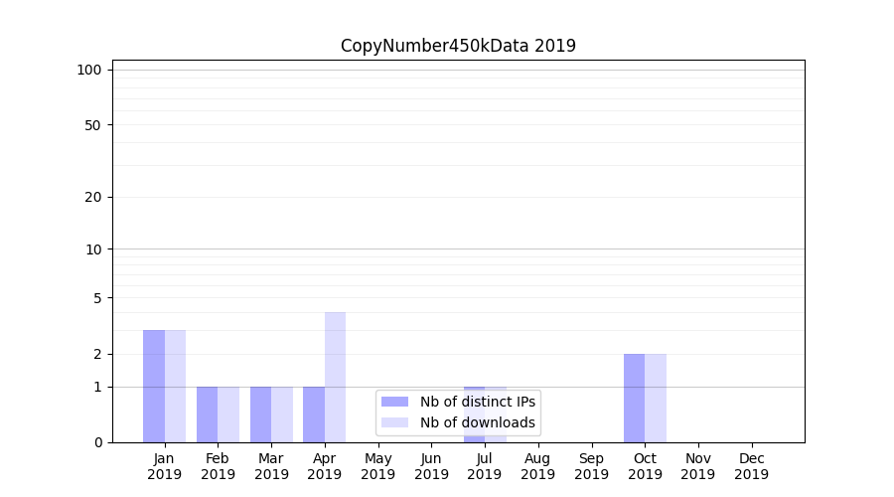The height and width of the screenshot is (497, 894).
Task: Click the light blue downloads legend swatch
Action: point(394,422)
